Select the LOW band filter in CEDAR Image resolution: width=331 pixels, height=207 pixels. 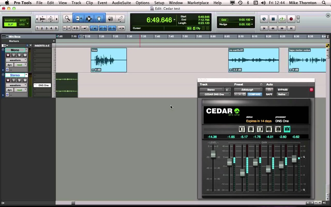pos(242,129)
